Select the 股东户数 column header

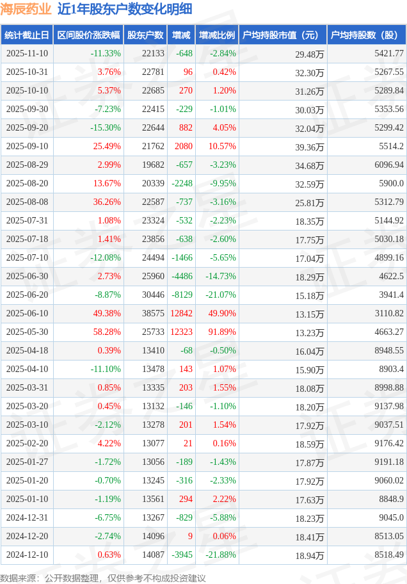click(x=145, y=35)
